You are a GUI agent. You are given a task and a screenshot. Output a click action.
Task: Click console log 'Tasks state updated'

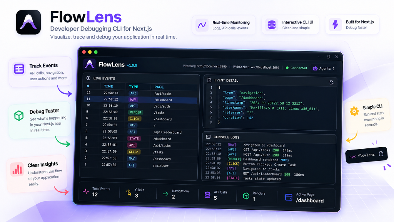click(262, 179)
